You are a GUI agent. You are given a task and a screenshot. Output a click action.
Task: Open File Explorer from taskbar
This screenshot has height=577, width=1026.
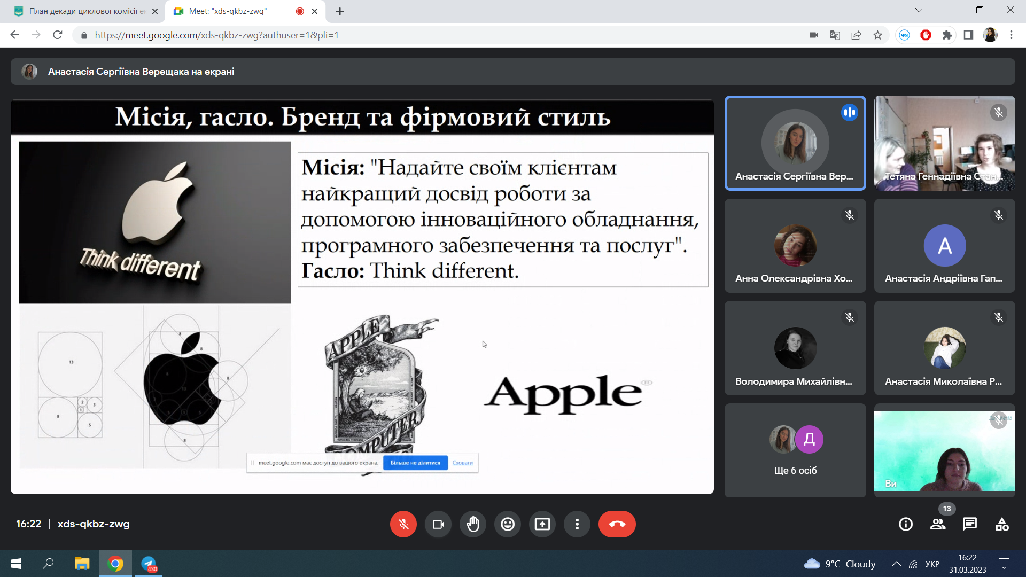[x=82, y=564]
